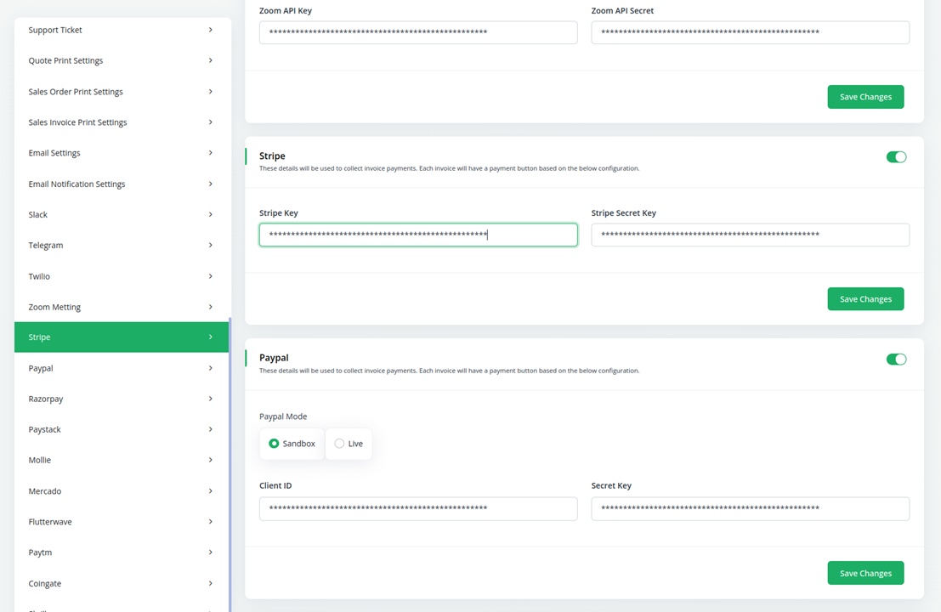941x612 pixels.
Task: Open Quote Print Settings section
Action: [x=122, y=60]
